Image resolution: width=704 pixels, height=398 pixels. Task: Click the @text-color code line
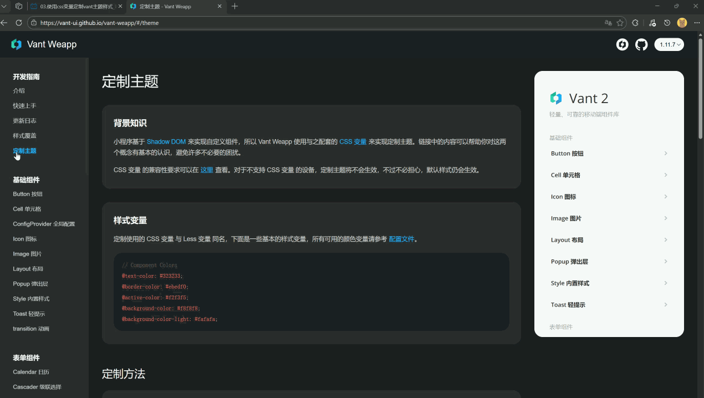click(152, 275)
